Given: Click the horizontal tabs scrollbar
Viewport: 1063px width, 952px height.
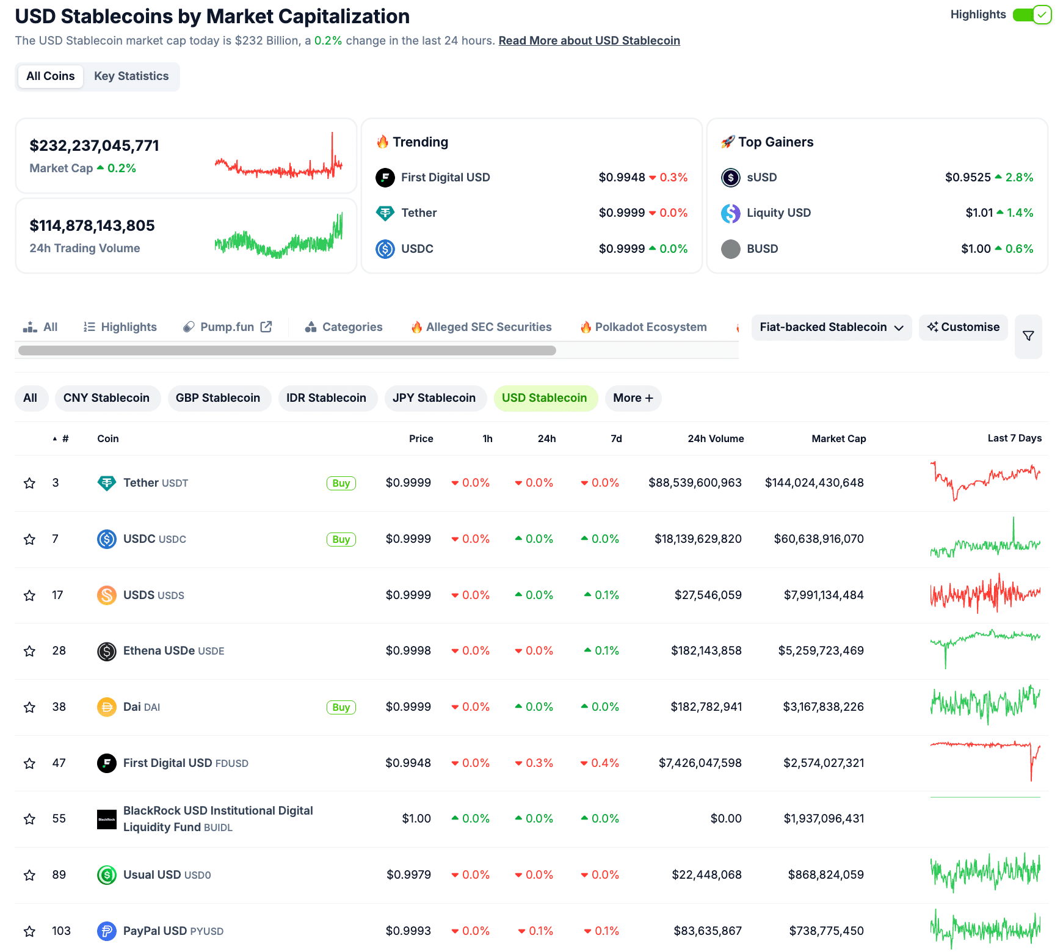Looking at the screenshot, I should click(x=287, y=351).
